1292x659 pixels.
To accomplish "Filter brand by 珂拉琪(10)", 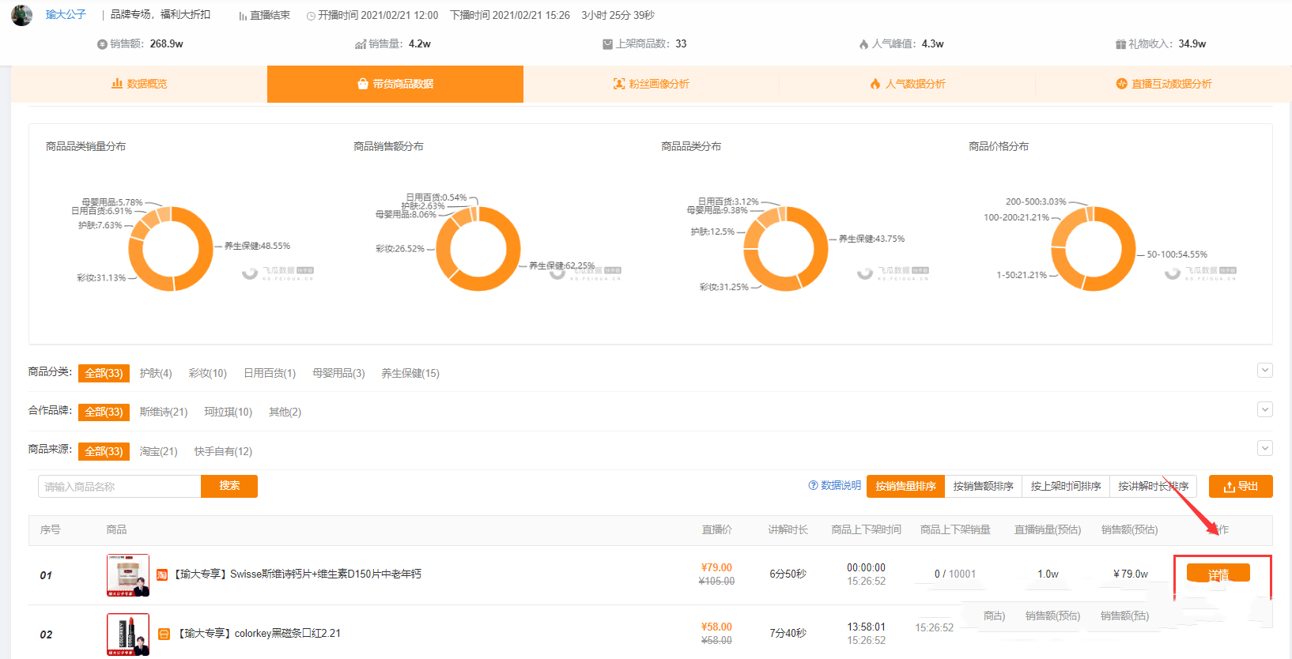I will point(229,412).
